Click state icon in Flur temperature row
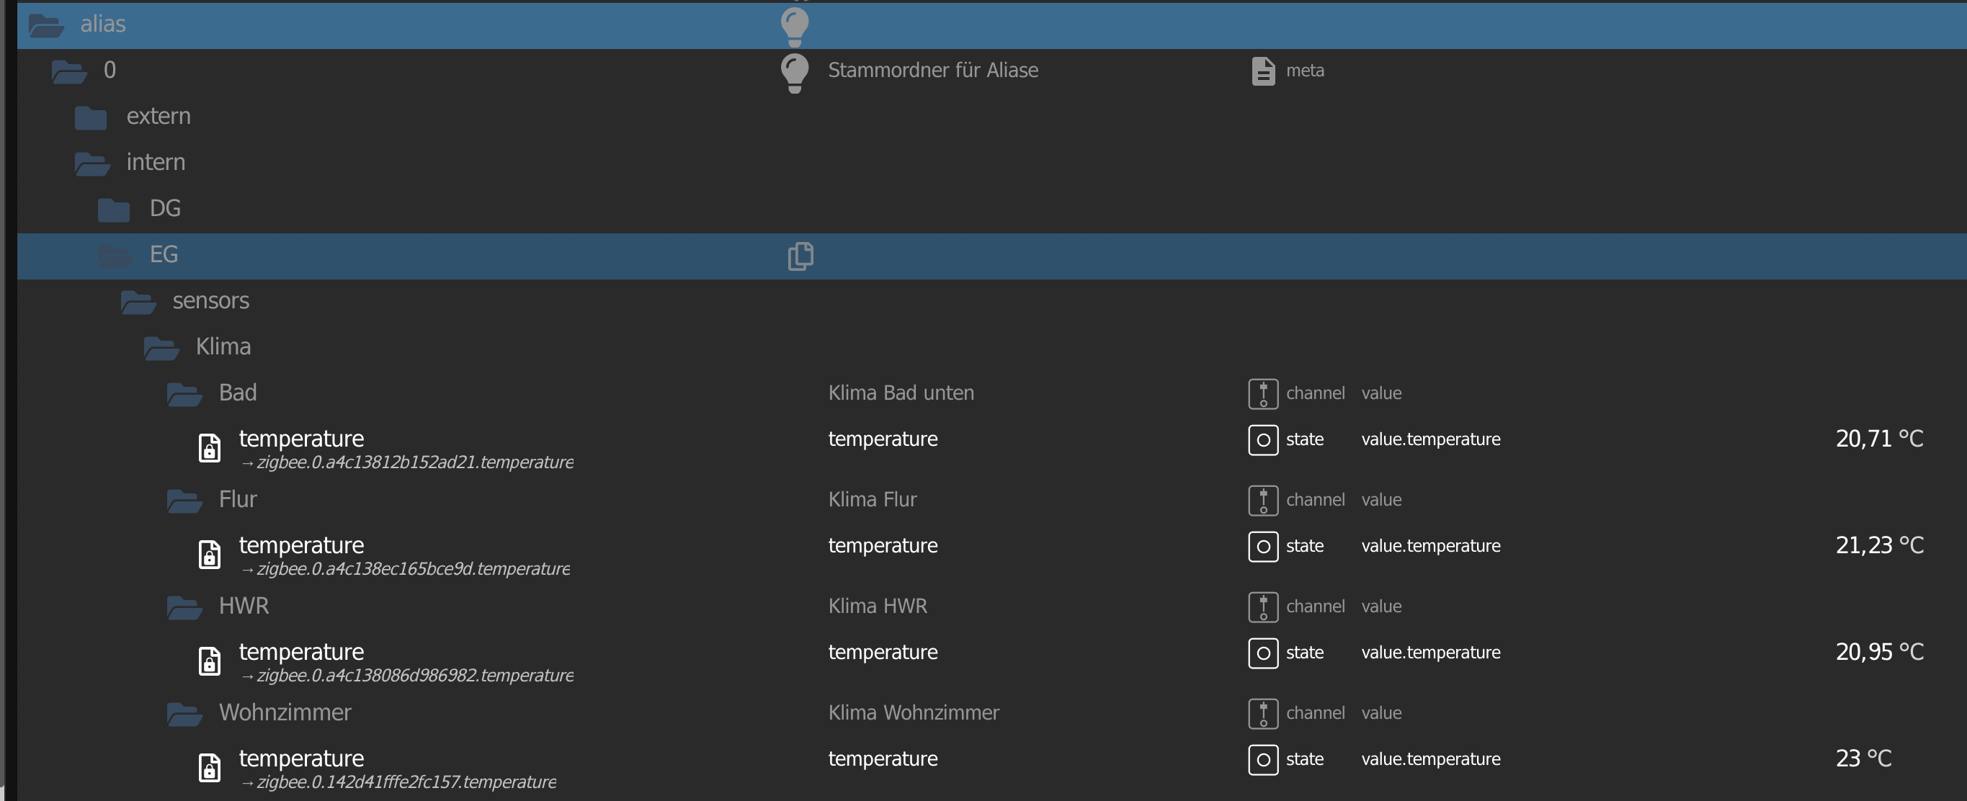This screenshot has height=801, width=1967. [x=1262, y=547]
